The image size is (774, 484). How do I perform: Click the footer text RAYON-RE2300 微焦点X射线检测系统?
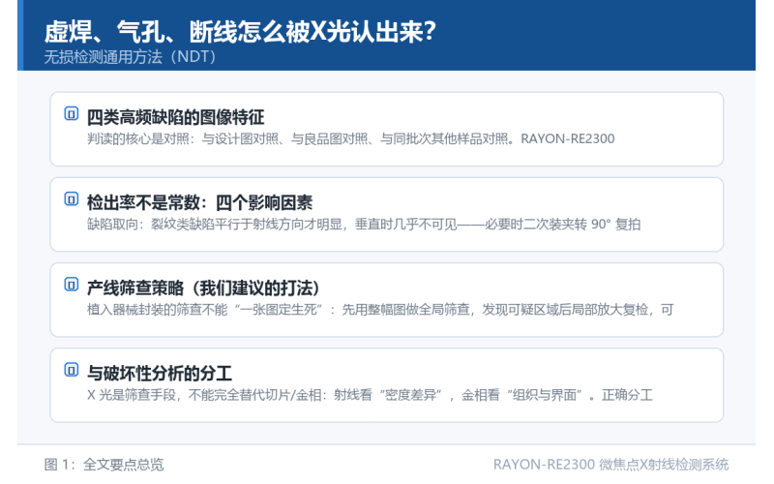[610, 465]
